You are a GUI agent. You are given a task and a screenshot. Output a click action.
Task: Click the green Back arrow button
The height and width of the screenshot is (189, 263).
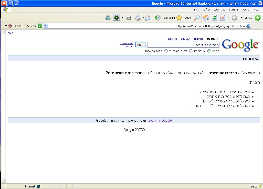258,18
